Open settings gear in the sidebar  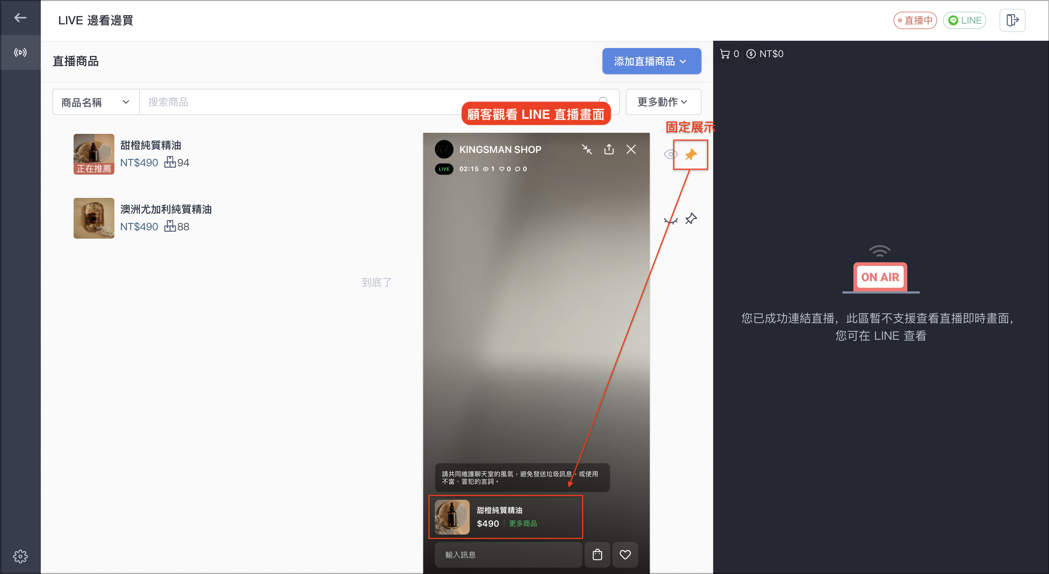pos(20,556)
